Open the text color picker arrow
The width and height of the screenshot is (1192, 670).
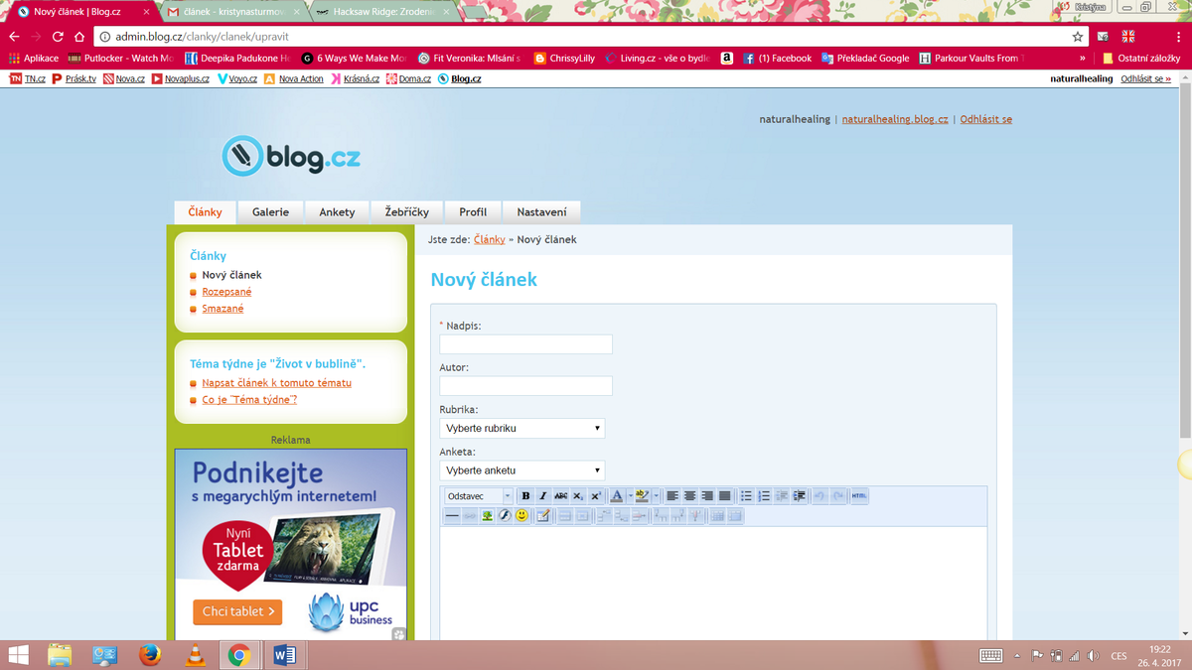(629, 496)
